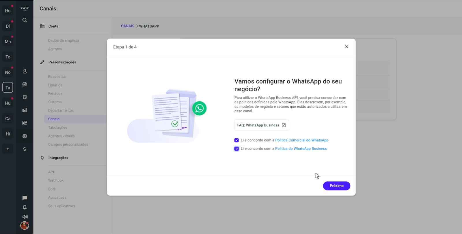Open Campos personalizados menu item
The height and width of the screenshot is (234, 462).
coord(68,144)
